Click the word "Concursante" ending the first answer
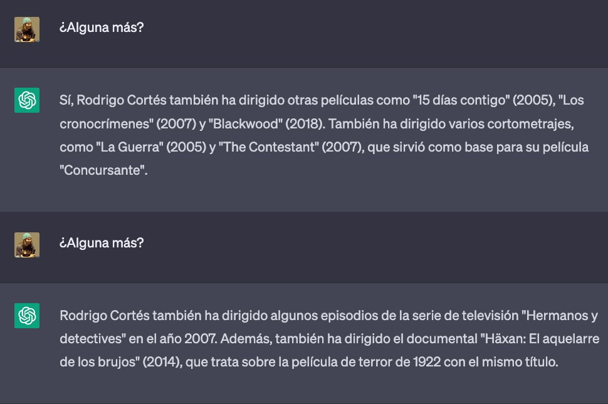Viewport: 608px width, 404px height. [x=103, y=171]
